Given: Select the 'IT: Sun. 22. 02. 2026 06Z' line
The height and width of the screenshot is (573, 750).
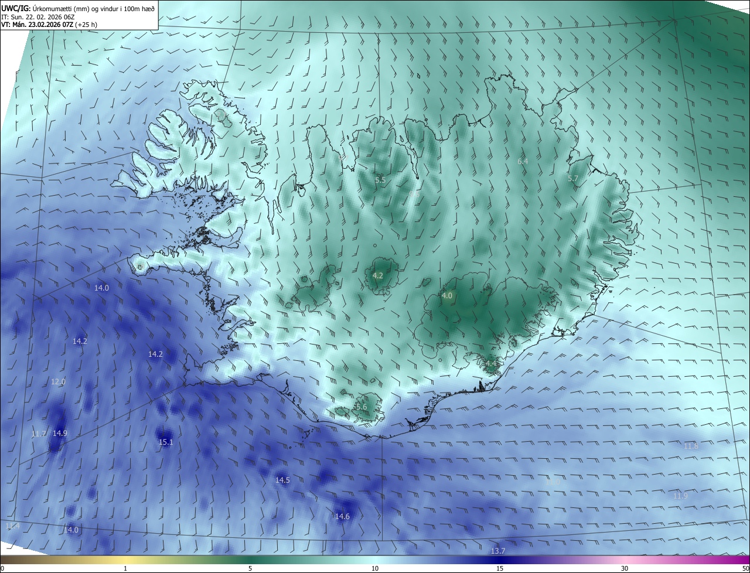Looking at the screenshot, I should point(37,16).
